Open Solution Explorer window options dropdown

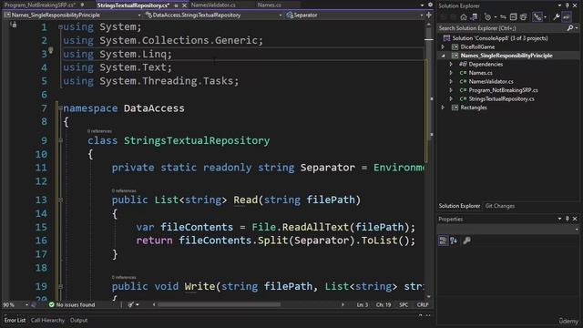tap(559, 5)
